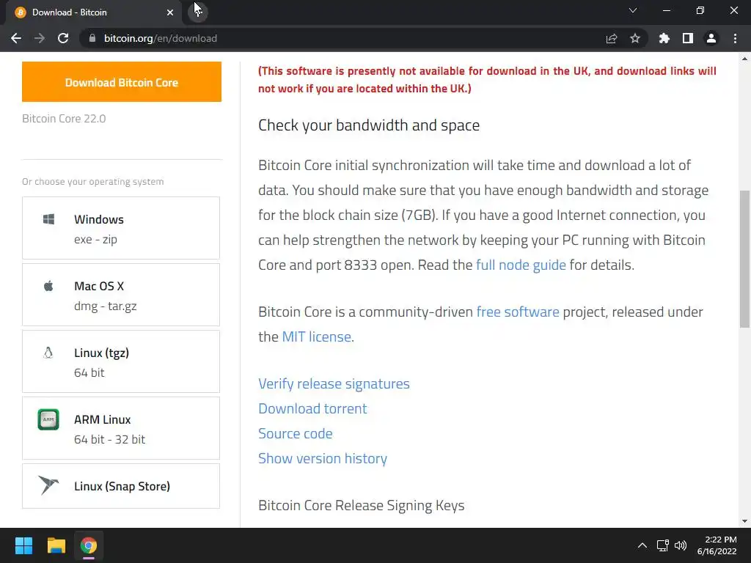Click Chrome icon on the taskbar

pos(89,545)
